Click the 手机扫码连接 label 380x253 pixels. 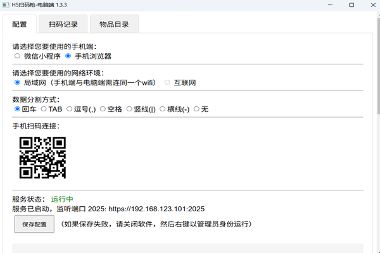pos(36,126)
